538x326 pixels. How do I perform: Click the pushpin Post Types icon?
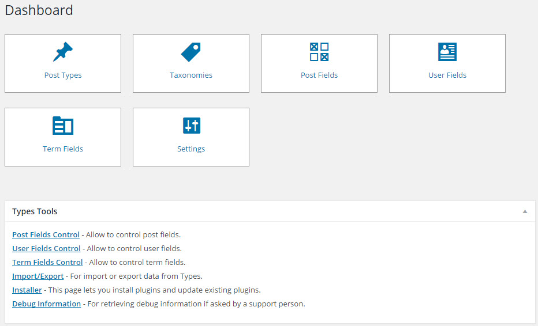point(63,52)
